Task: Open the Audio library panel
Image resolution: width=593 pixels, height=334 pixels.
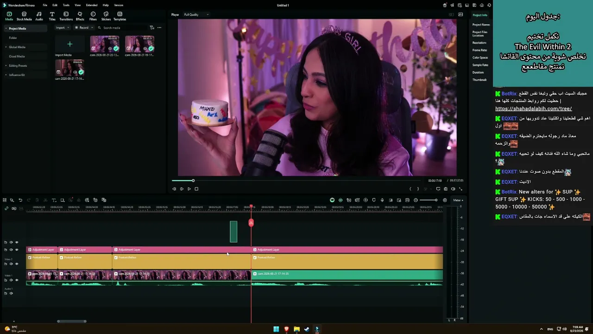Action: 39,16
